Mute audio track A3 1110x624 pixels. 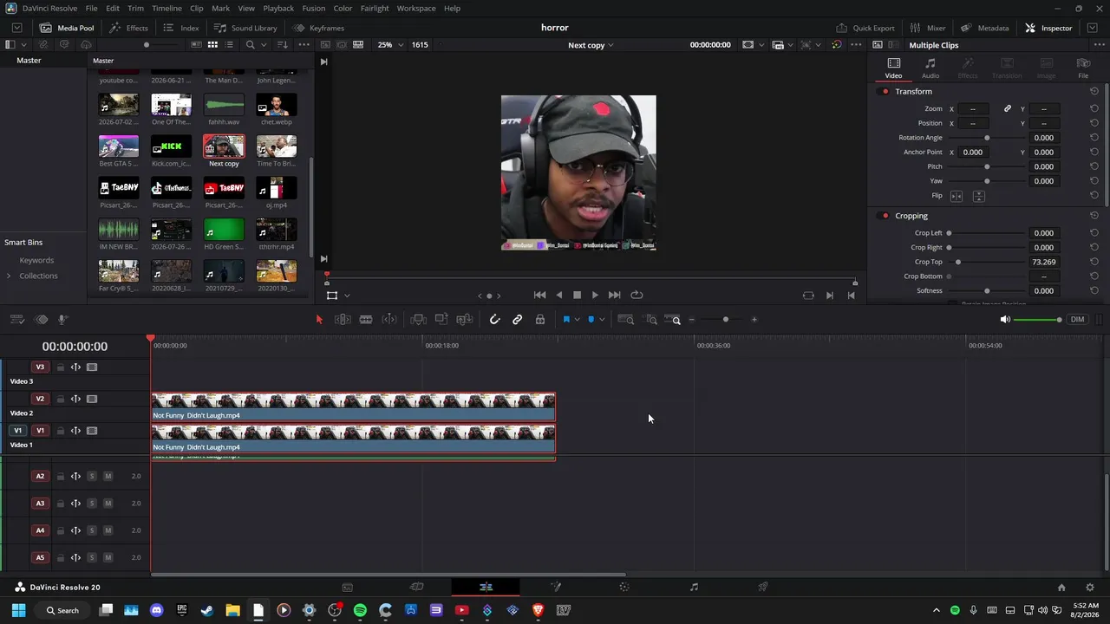click(x=108, y=504)
